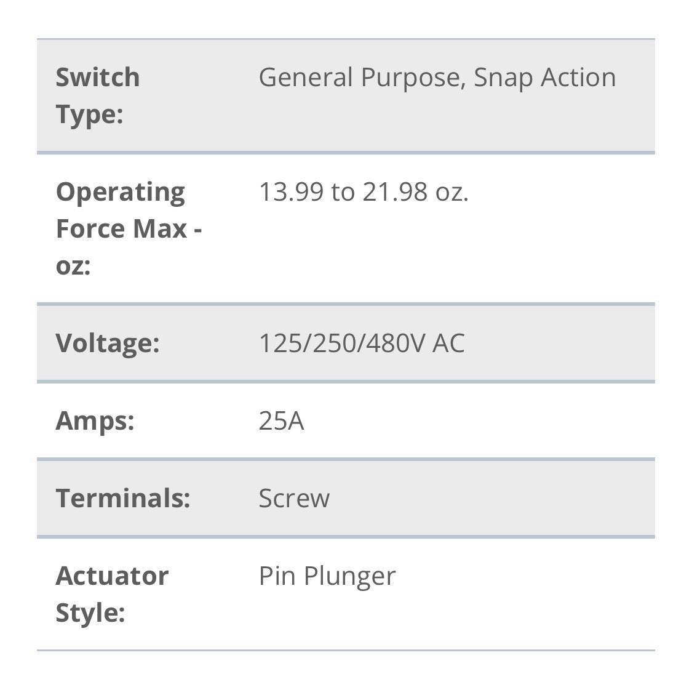The height and width of the screenshot is (695, 692).
Task: Select the Switch Type label
Action: (98, 95)
